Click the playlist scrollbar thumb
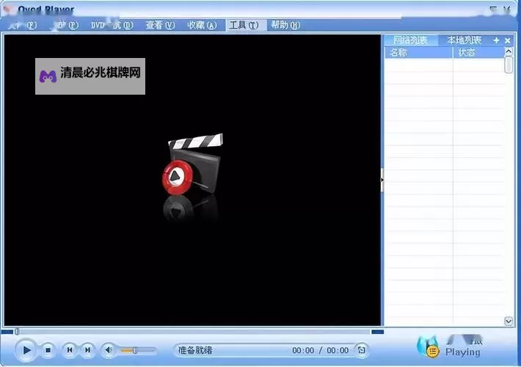The image size is (521, 367). (x=509, y=65)
